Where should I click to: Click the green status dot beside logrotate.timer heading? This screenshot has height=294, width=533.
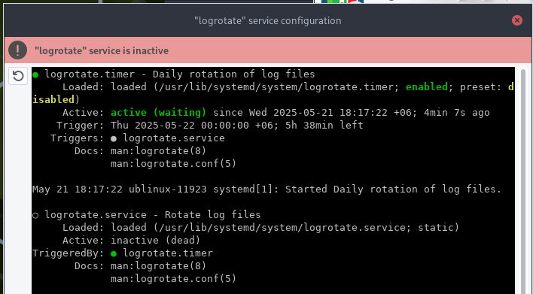pyautogui.click(x=35, y=74)
